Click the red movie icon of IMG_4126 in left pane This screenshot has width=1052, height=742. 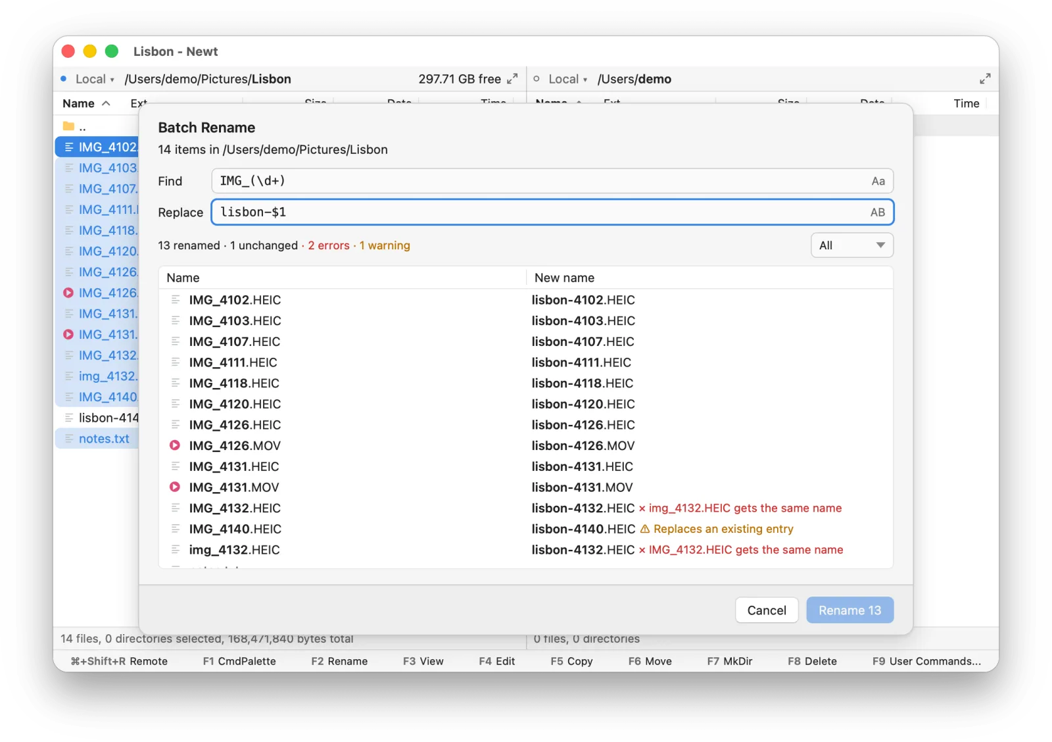pyautogui.click(x=68, y=293)
